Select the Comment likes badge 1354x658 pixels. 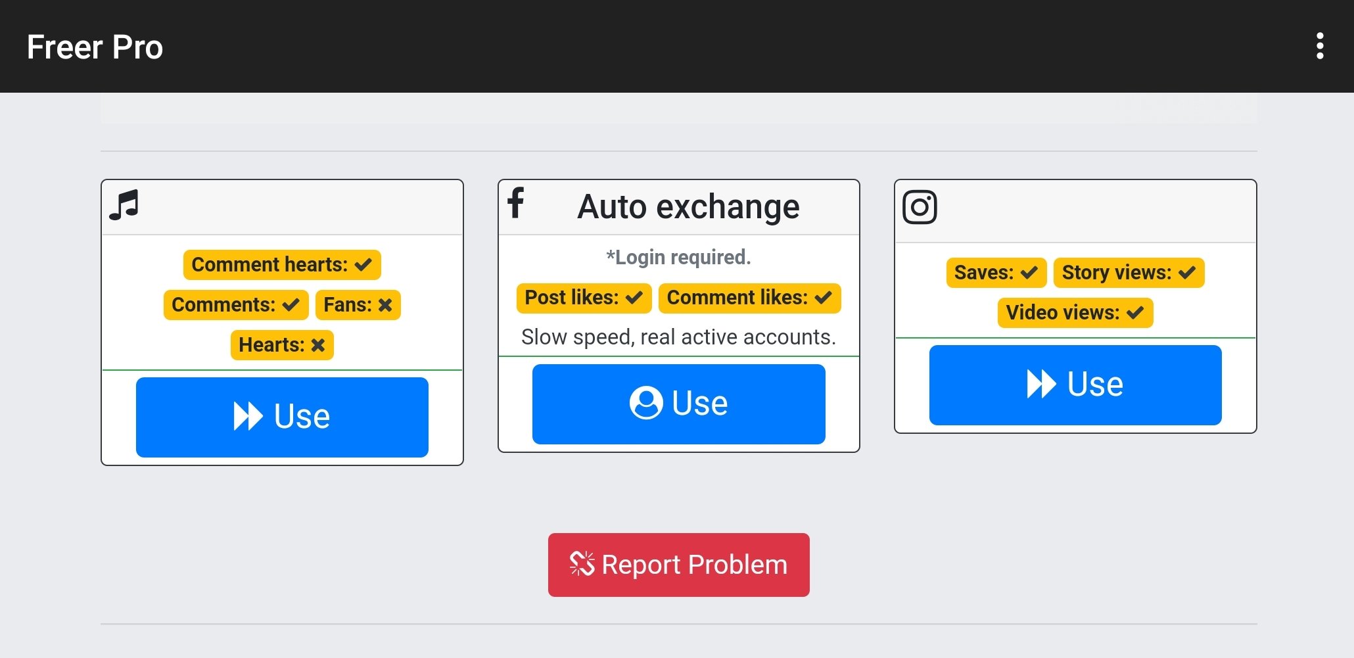[x=750, y=298]
